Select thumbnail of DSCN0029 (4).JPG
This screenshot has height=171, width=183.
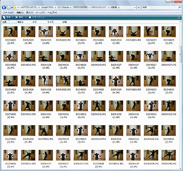pyautogui.click(x=116, y=81)
